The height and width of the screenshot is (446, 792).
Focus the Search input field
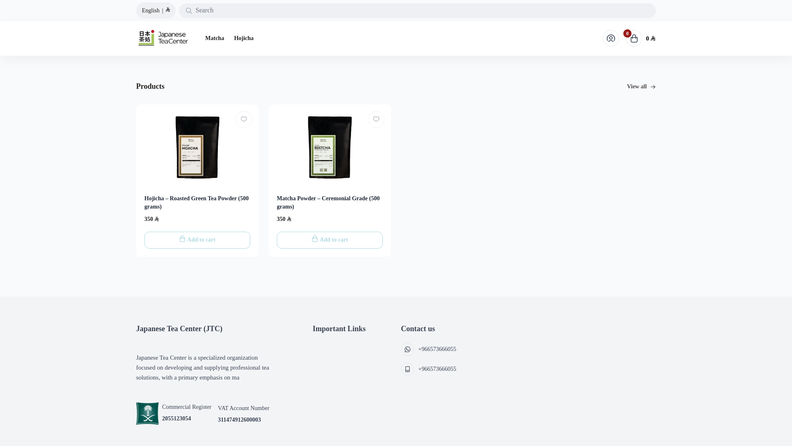tap(417, 11)
